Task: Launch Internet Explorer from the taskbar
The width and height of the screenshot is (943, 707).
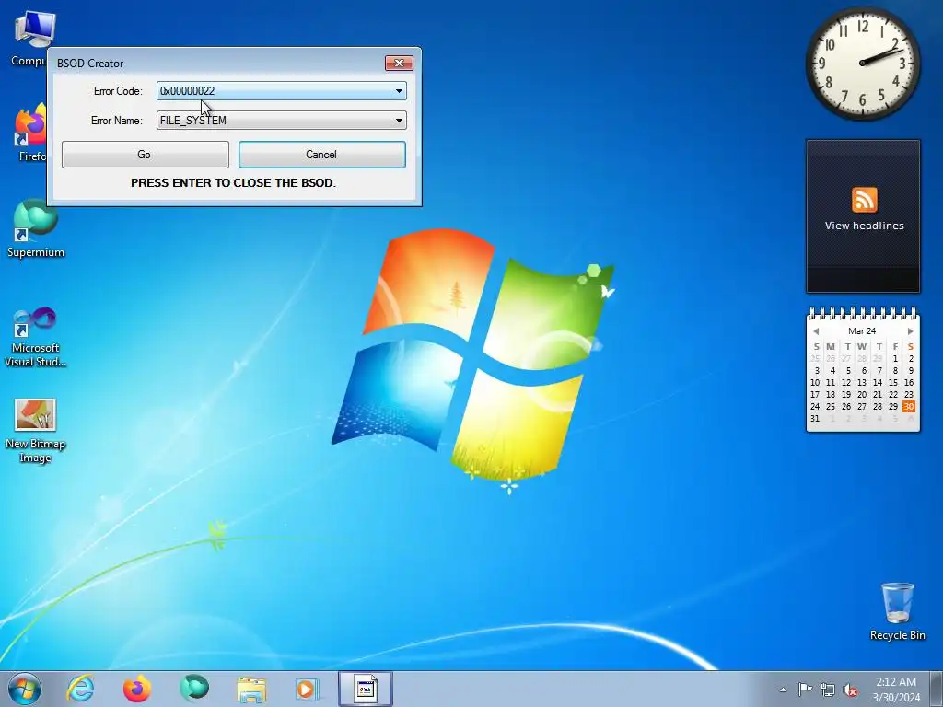Action: tap(81, 689)
